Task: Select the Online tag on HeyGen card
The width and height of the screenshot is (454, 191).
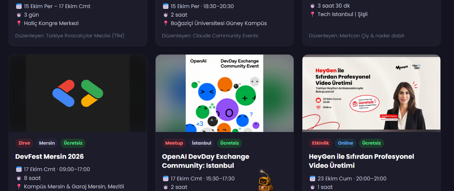Action: tap(346, 143)
